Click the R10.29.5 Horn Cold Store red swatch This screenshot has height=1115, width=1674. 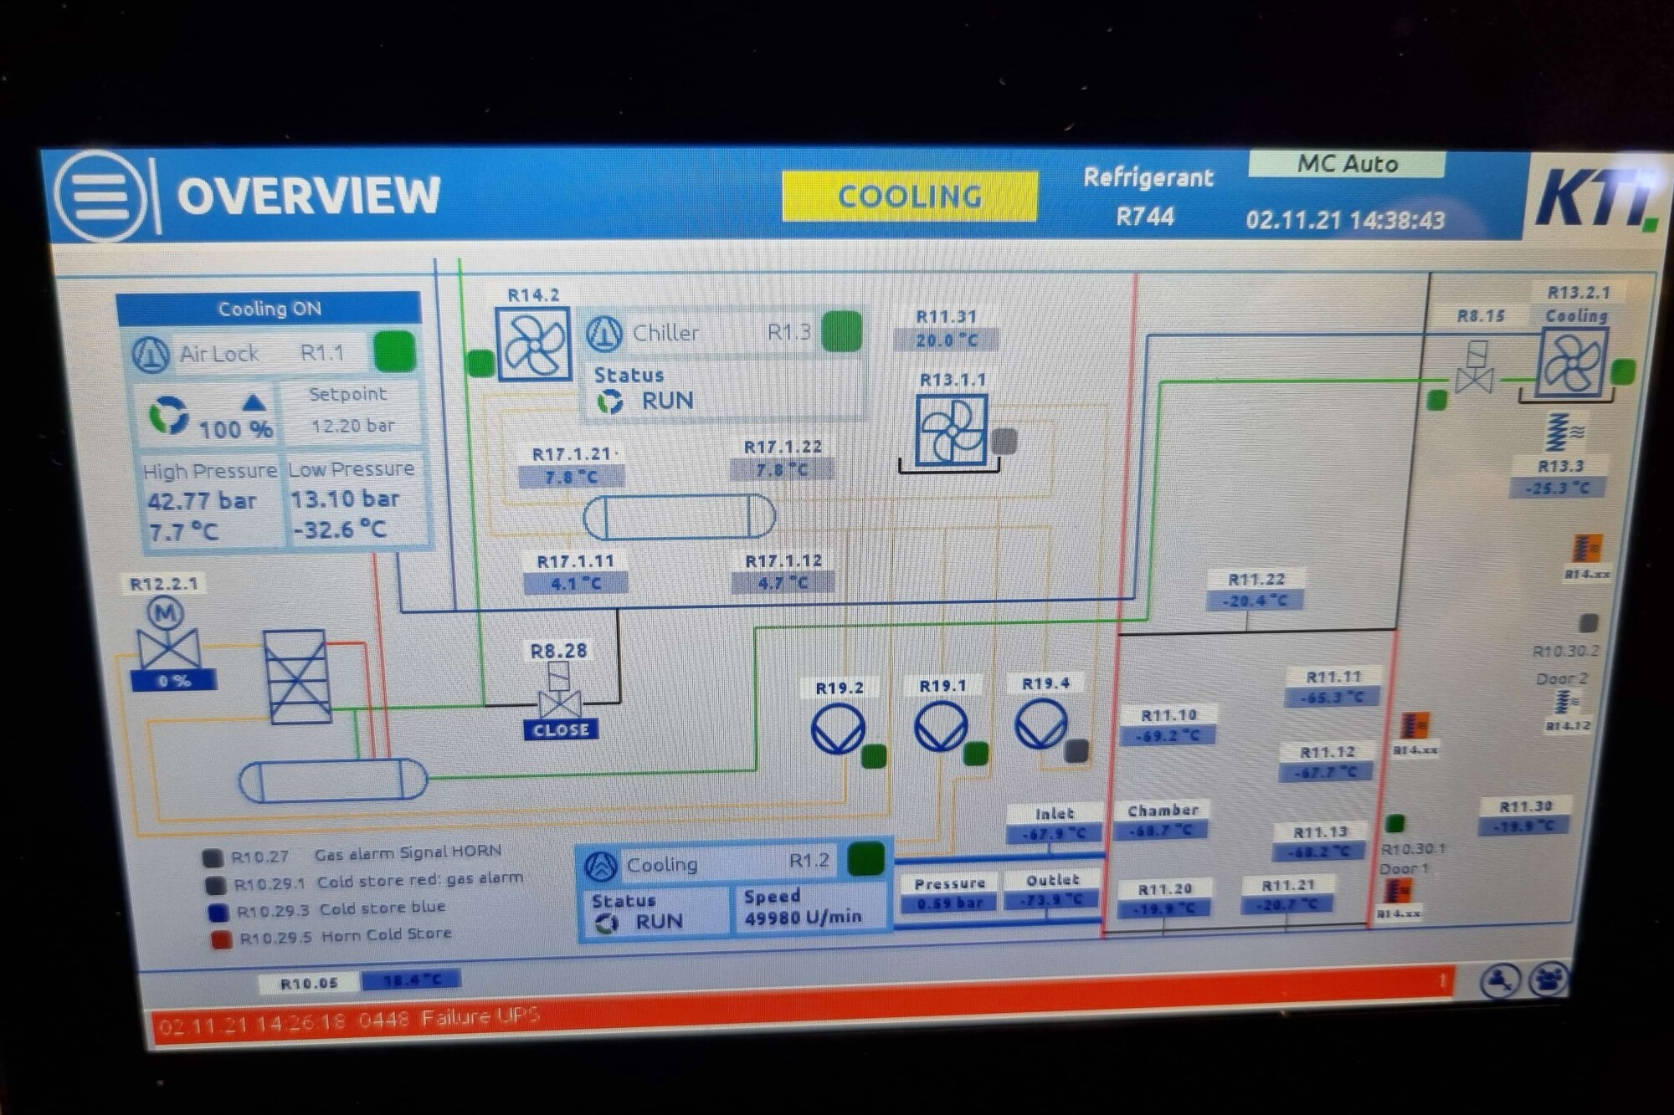tap(221, 939)
